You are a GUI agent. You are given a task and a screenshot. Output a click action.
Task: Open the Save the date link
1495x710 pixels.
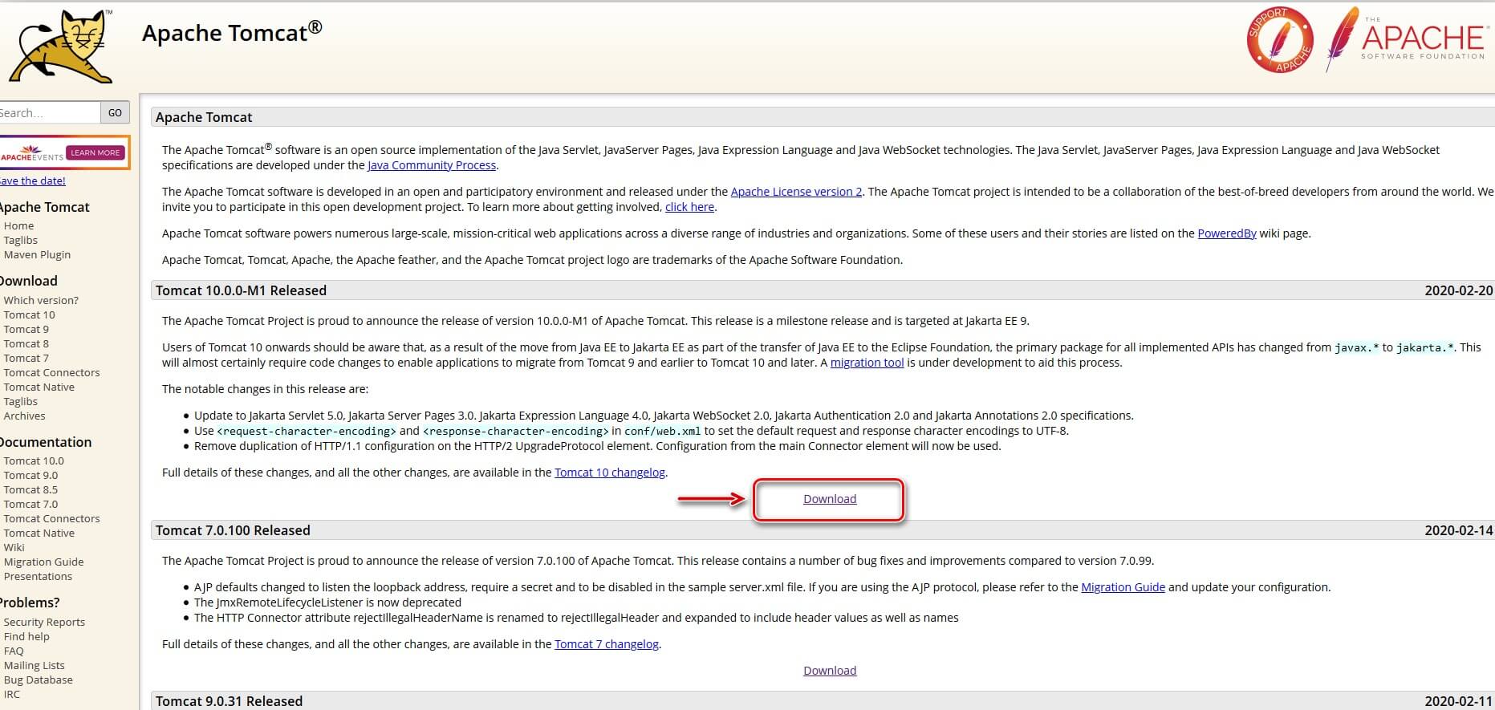coord(33,181)
